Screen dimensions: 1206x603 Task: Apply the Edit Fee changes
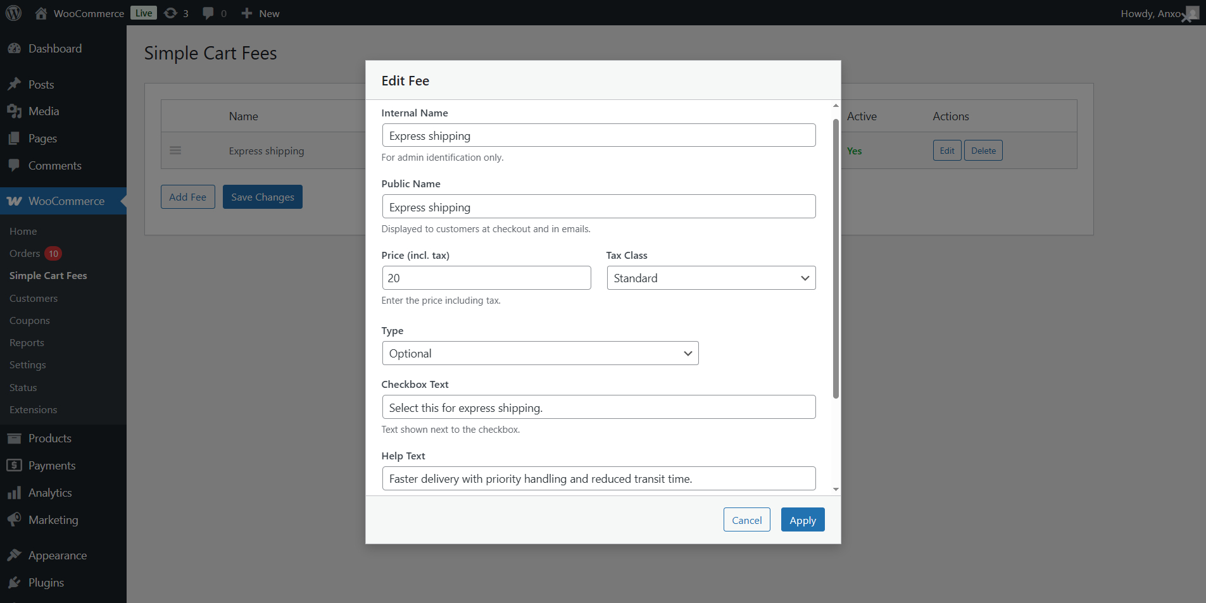[x=802, y=519]
